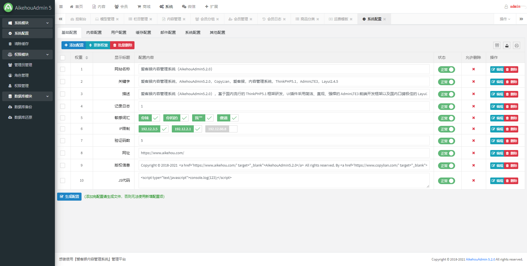The image size is (527, 266).
Task: Close the 模型管理 tab
Action: 117,19
